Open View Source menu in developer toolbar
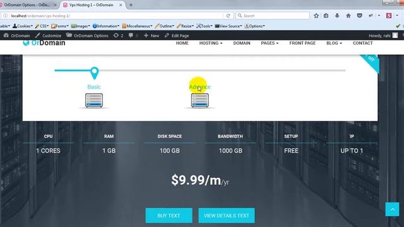Viewport: 404px width, 227px height. [x=229, y=26]
